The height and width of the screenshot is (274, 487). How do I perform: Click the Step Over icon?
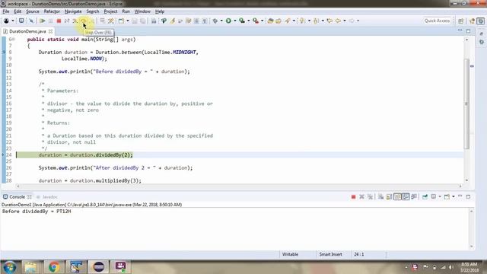[x=83, y=21]
